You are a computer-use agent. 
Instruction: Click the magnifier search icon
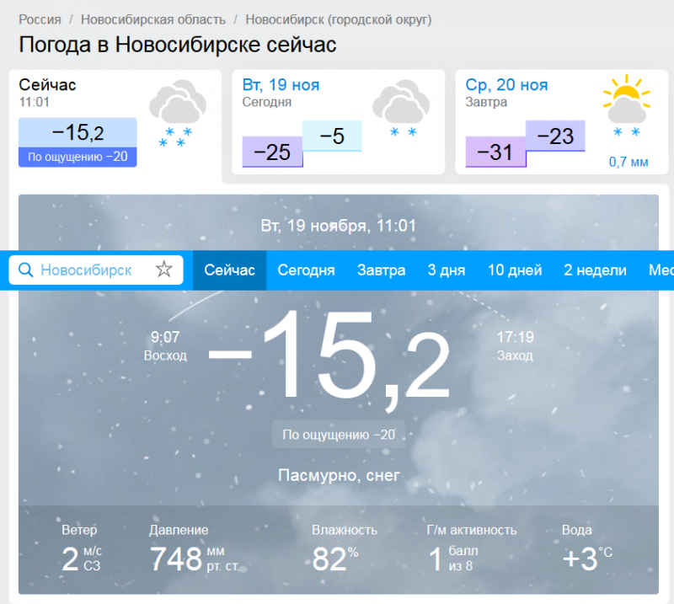point(26,270)
